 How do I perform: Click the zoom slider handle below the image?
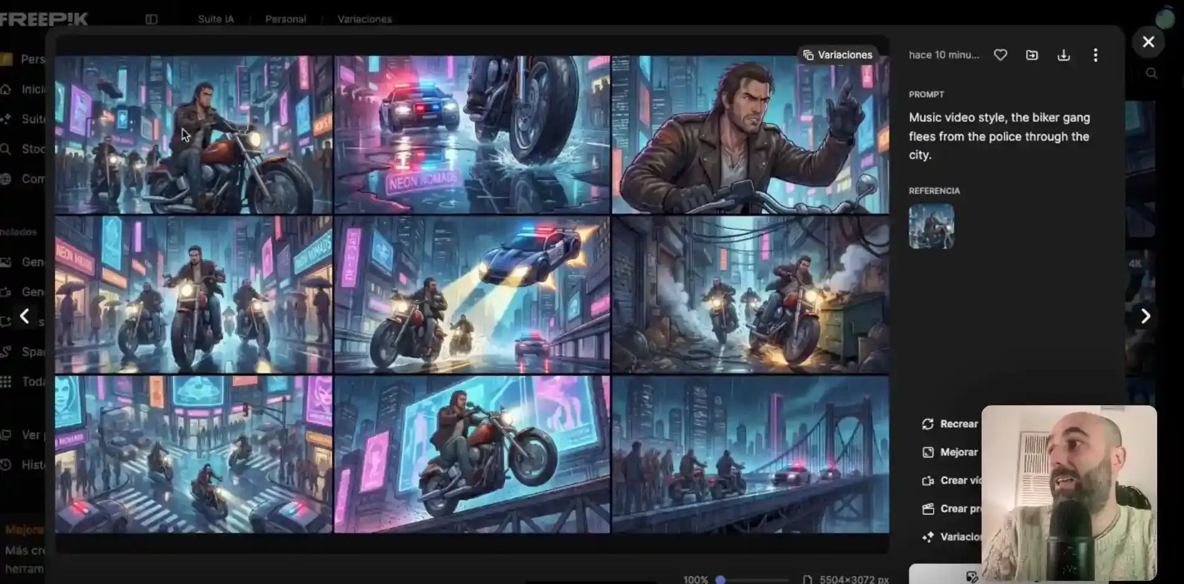click(721, 580)
